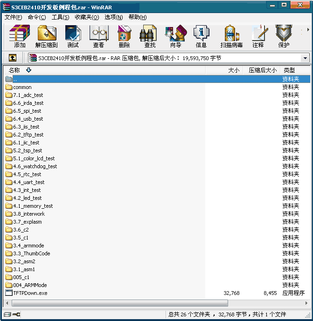Image resolution: width=313 pixels, height=321 pixels.
Task: Select the 6.6_irda_test folder
Action: 24,103
